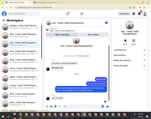Click the site information icon in address bar
Image resolution: width=151 pixels, height=119 pixels.
[16, 8]
